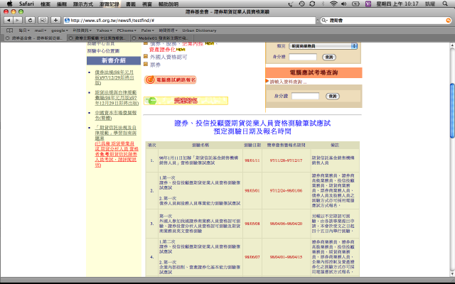The image size is (455, 284).
Task: Reload the page with the refresh button
Action: 30,21
